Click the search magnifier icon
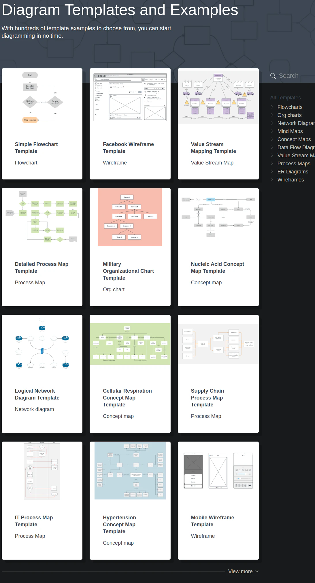The image size is (315, 583). coord(273,76)
